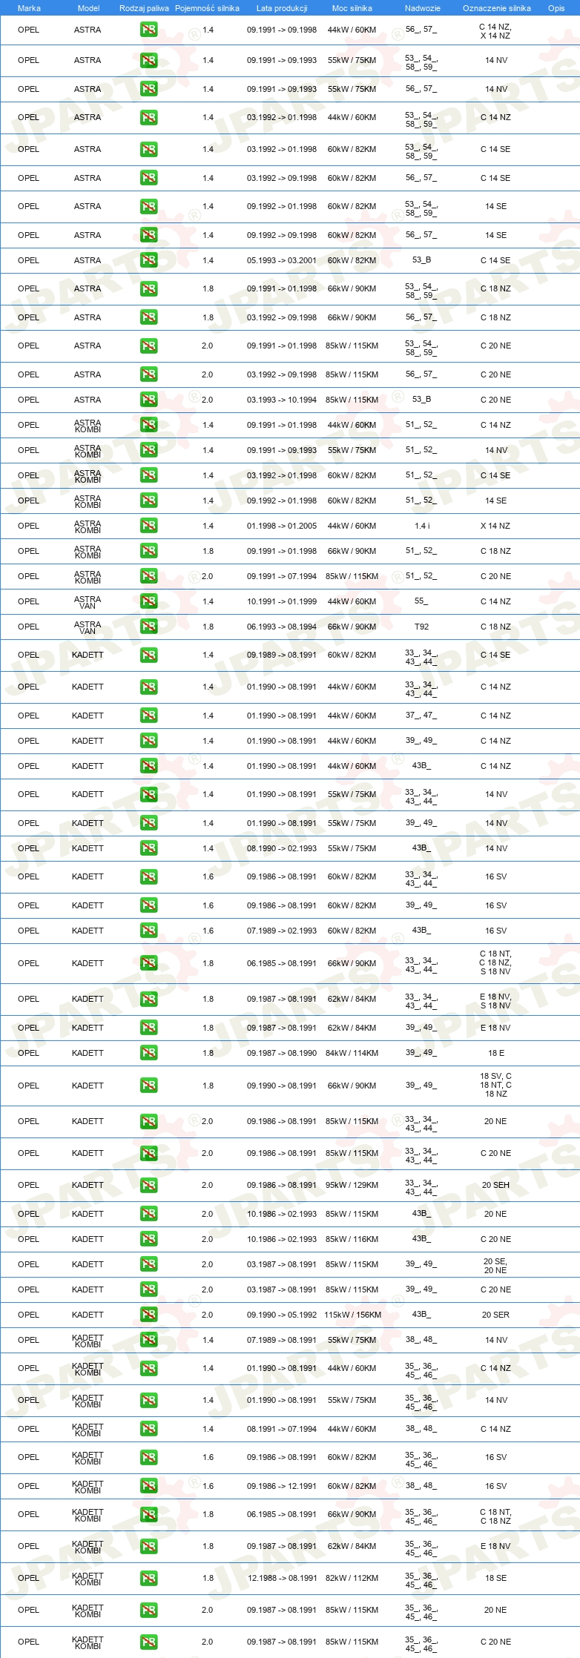Click the fuel icon in the KADETT 16 SV row dated 07.1989 -> 02.1993
The image size is (580, 1658).
tap(148, 931)
